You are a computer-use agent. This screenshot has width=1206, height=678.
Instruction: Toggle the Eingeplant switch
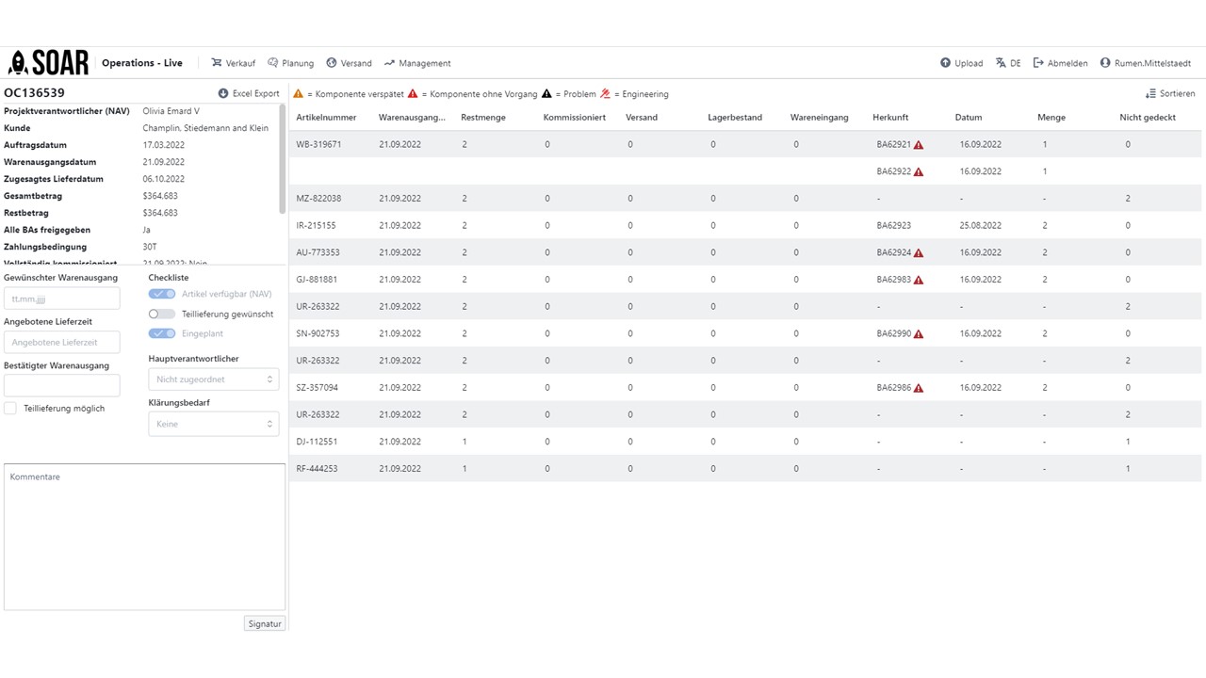pos(162,333)
